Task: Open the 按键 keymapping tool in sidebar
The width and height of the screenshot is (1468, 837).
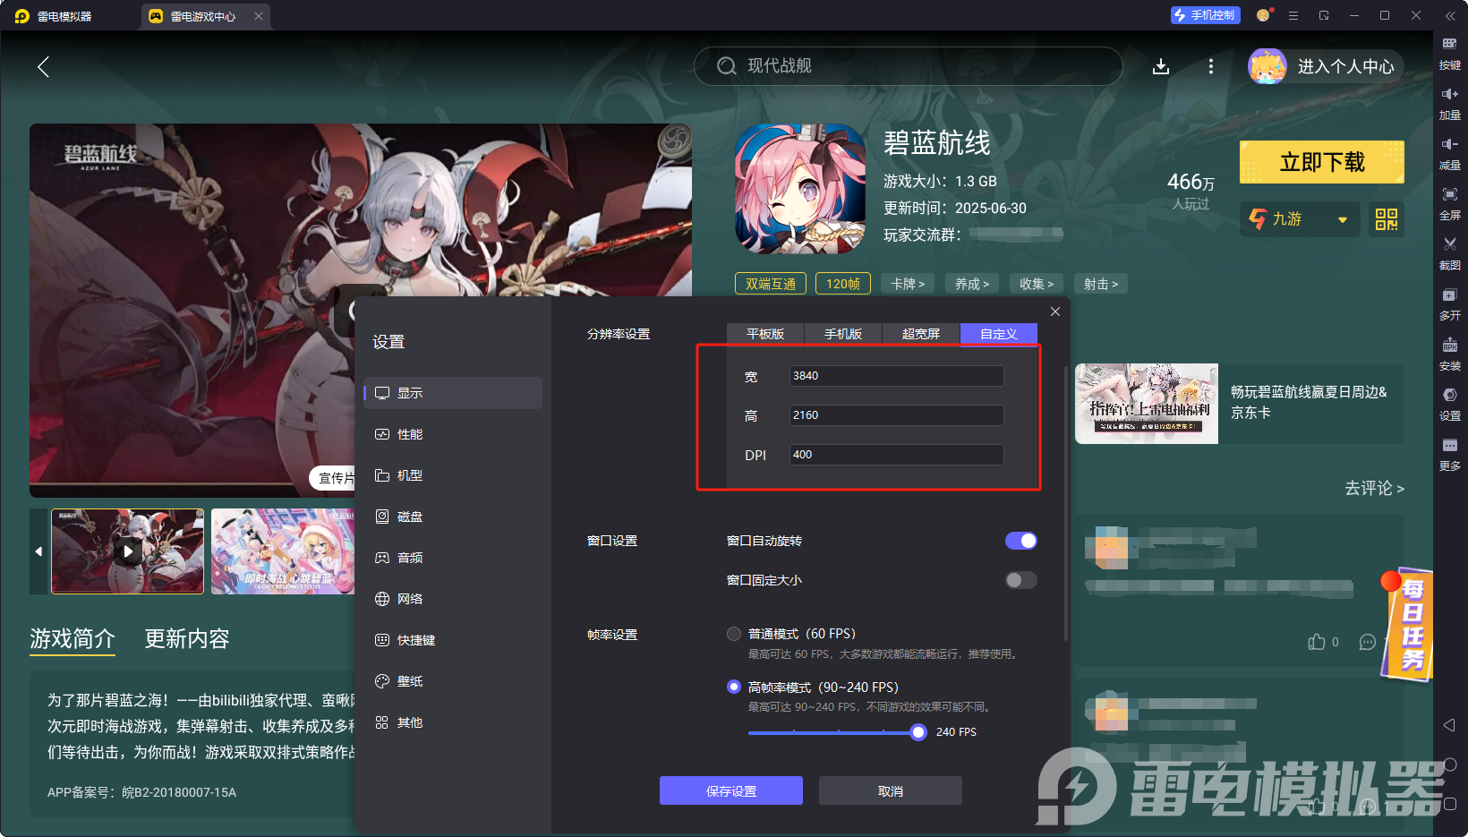Action: (x=1449, y=52)
